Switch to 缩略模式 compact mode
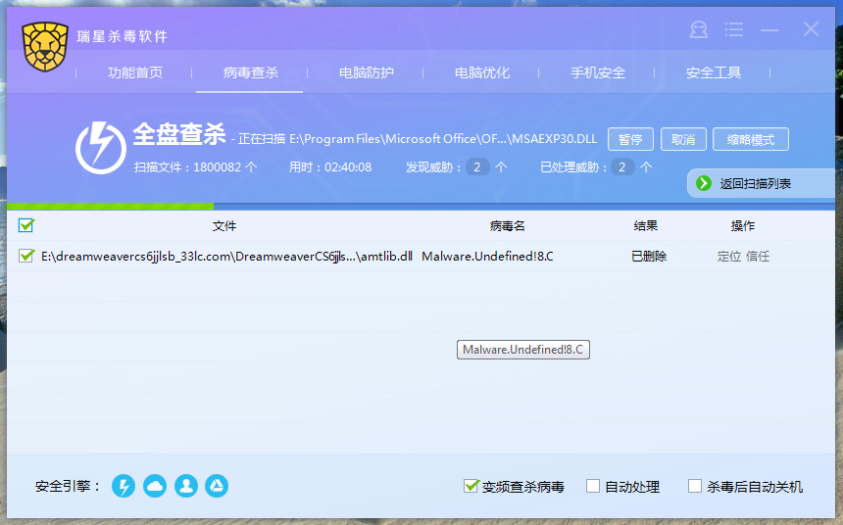843x525 pixels. click(x=751, y=139)
